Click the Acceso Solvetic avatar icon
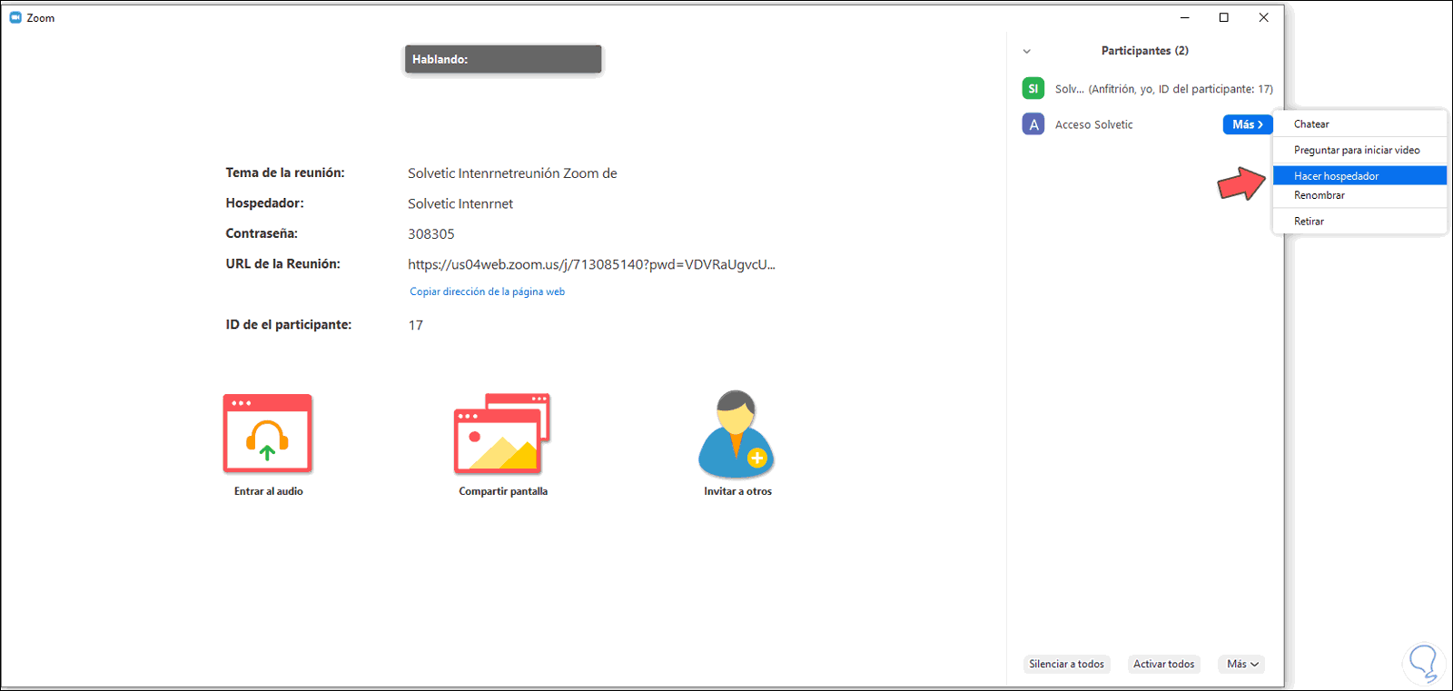The width and height of the screenshot is (1453, 691). coord(1033,124)
